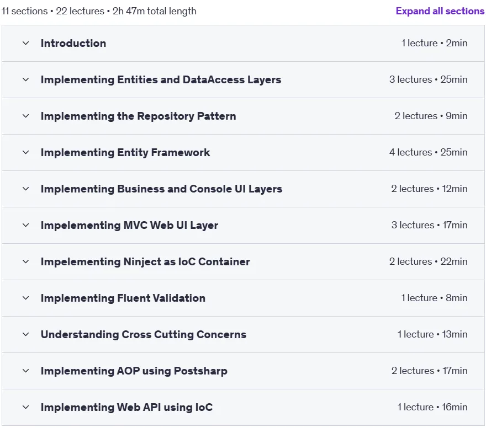The width and height of the screenshot is (486, 428).
Task: Click chevron beside Business and Console UI Layers
Action: (26, 189)
